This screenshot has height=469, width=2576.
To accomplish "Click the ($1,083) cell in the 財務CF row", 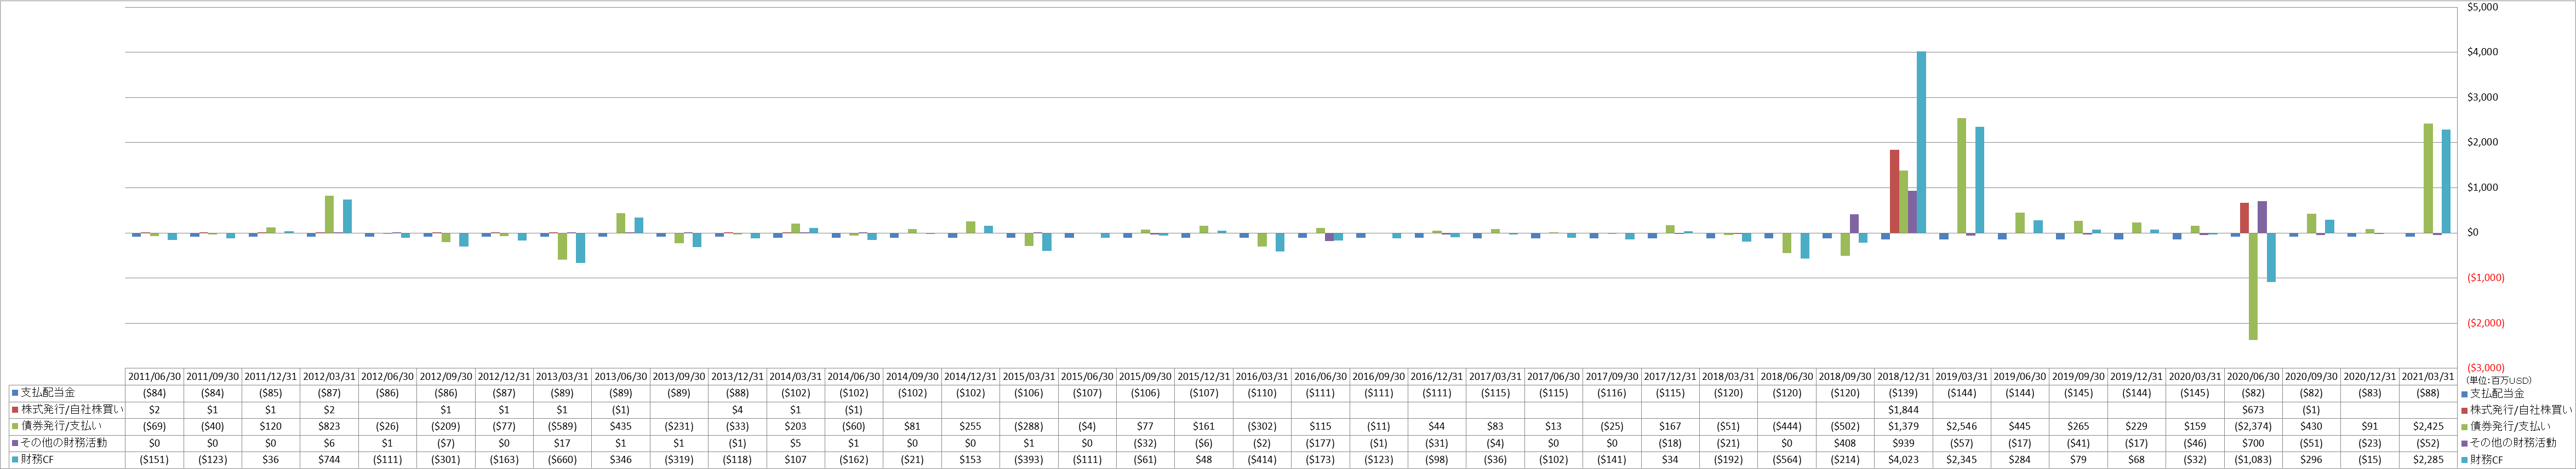I will click(x=2253, y=460).
